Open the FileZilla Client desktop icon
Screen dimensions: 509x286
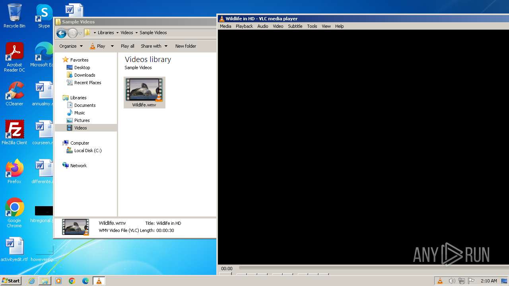pyautogui.click(x=14, y=133)
